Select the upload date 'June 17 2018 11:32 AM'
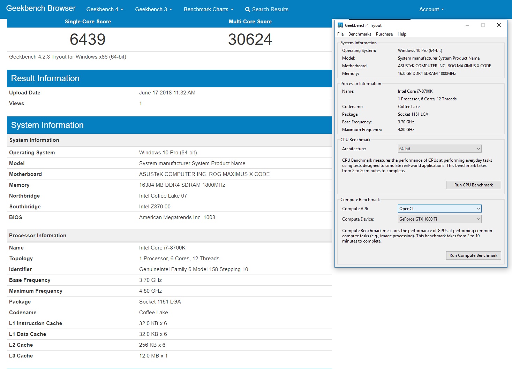This screenshot has height=369, width=512. click(x=167, y=93)
